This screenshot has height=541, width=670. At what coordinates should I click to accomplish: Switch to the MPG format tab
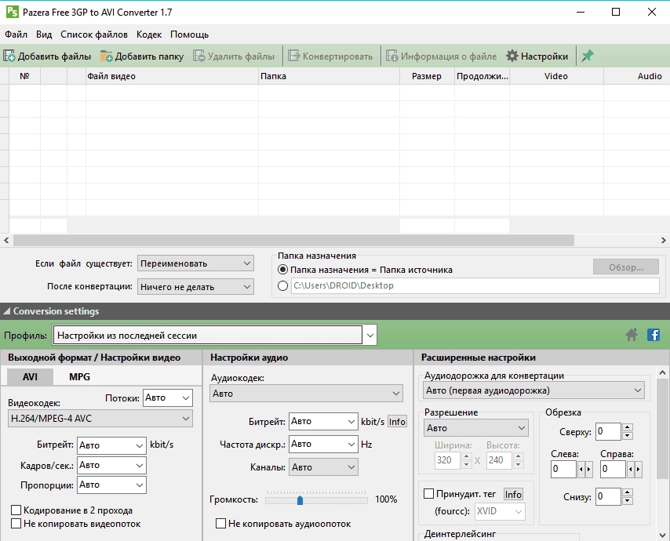tap(79, 376)
